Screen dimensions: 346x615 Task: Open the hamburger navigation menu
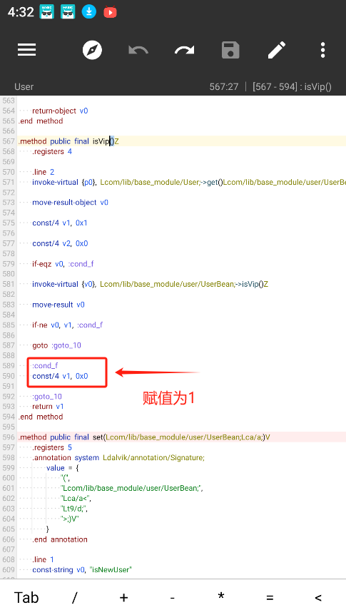pos(26,50)
